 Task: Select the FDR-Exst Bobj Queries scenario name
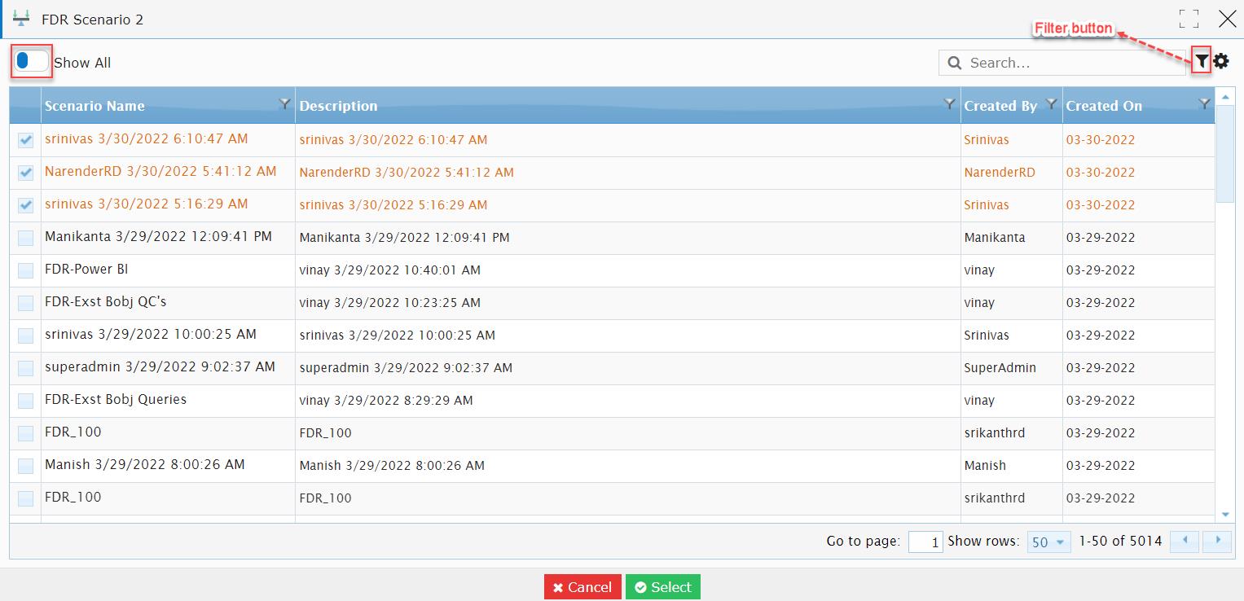tap(116, 399)
